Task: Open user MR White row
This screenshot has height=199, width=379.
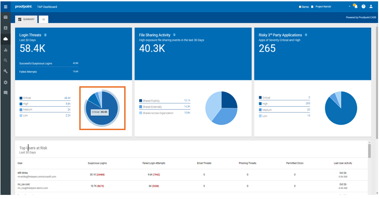Action: click(x=192, y=175)
